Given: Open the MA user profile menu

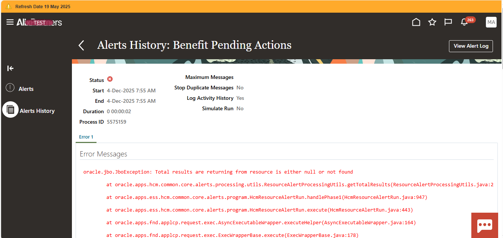Looking at the screenshot, I should coord(491,22).
